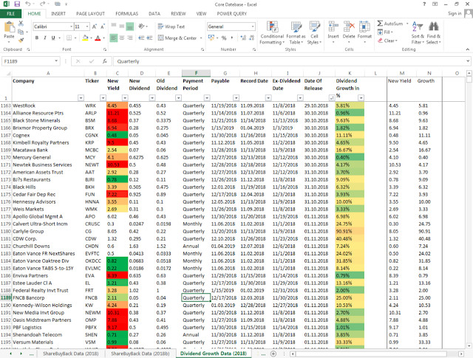Decrease font size icon
The image size is (473, 358).
tap(103, 27)
